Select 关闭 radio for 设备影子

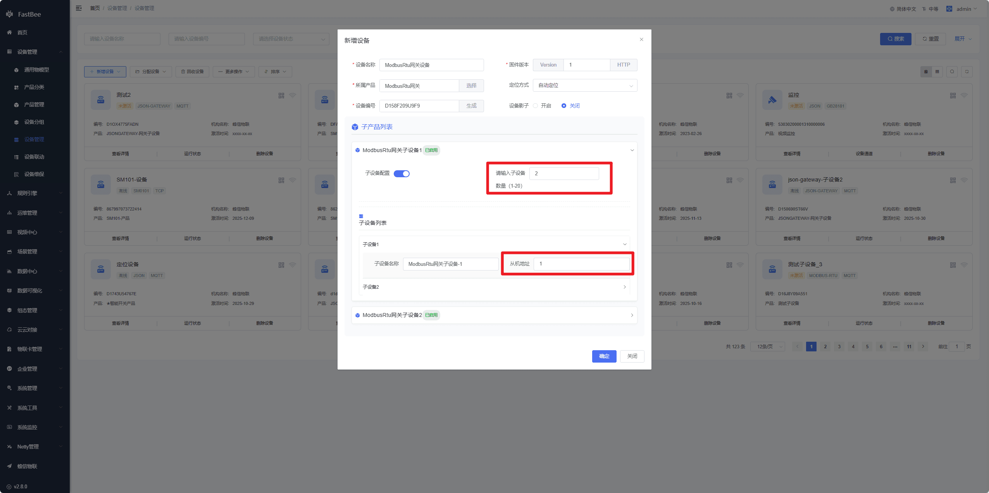click(x=570, y=106)
